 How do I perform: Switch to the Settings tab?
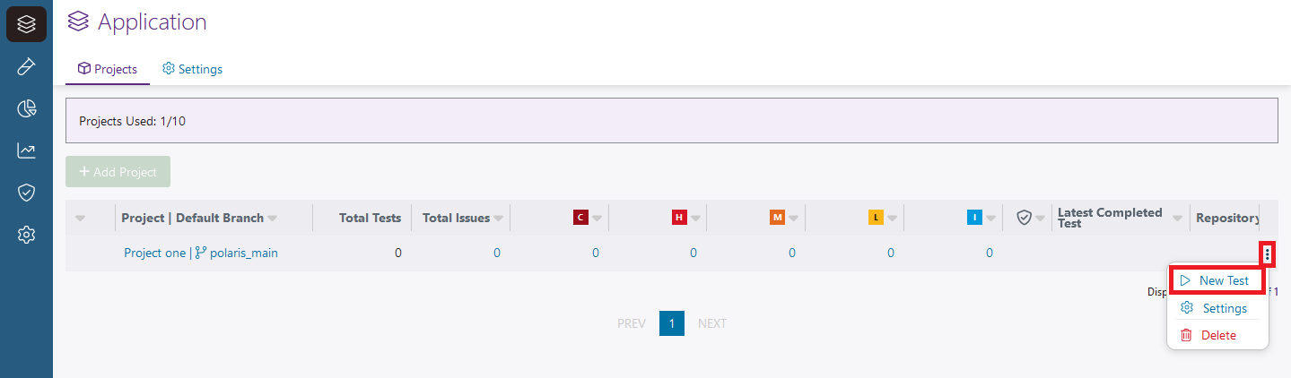coord(192,69)
